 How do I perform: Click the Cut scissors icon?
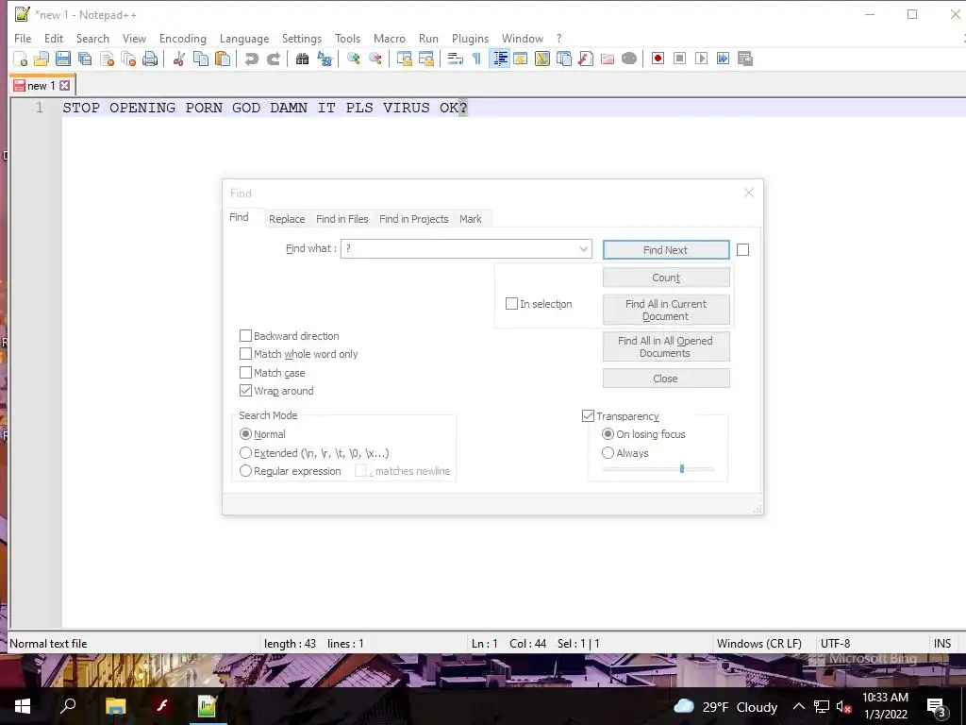click(178, 59)
